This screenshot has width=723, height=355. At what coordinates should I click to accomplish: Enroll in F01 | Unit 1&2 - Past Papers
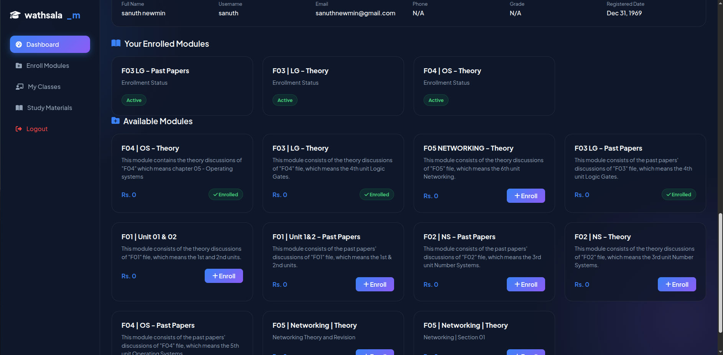point(375,284)
